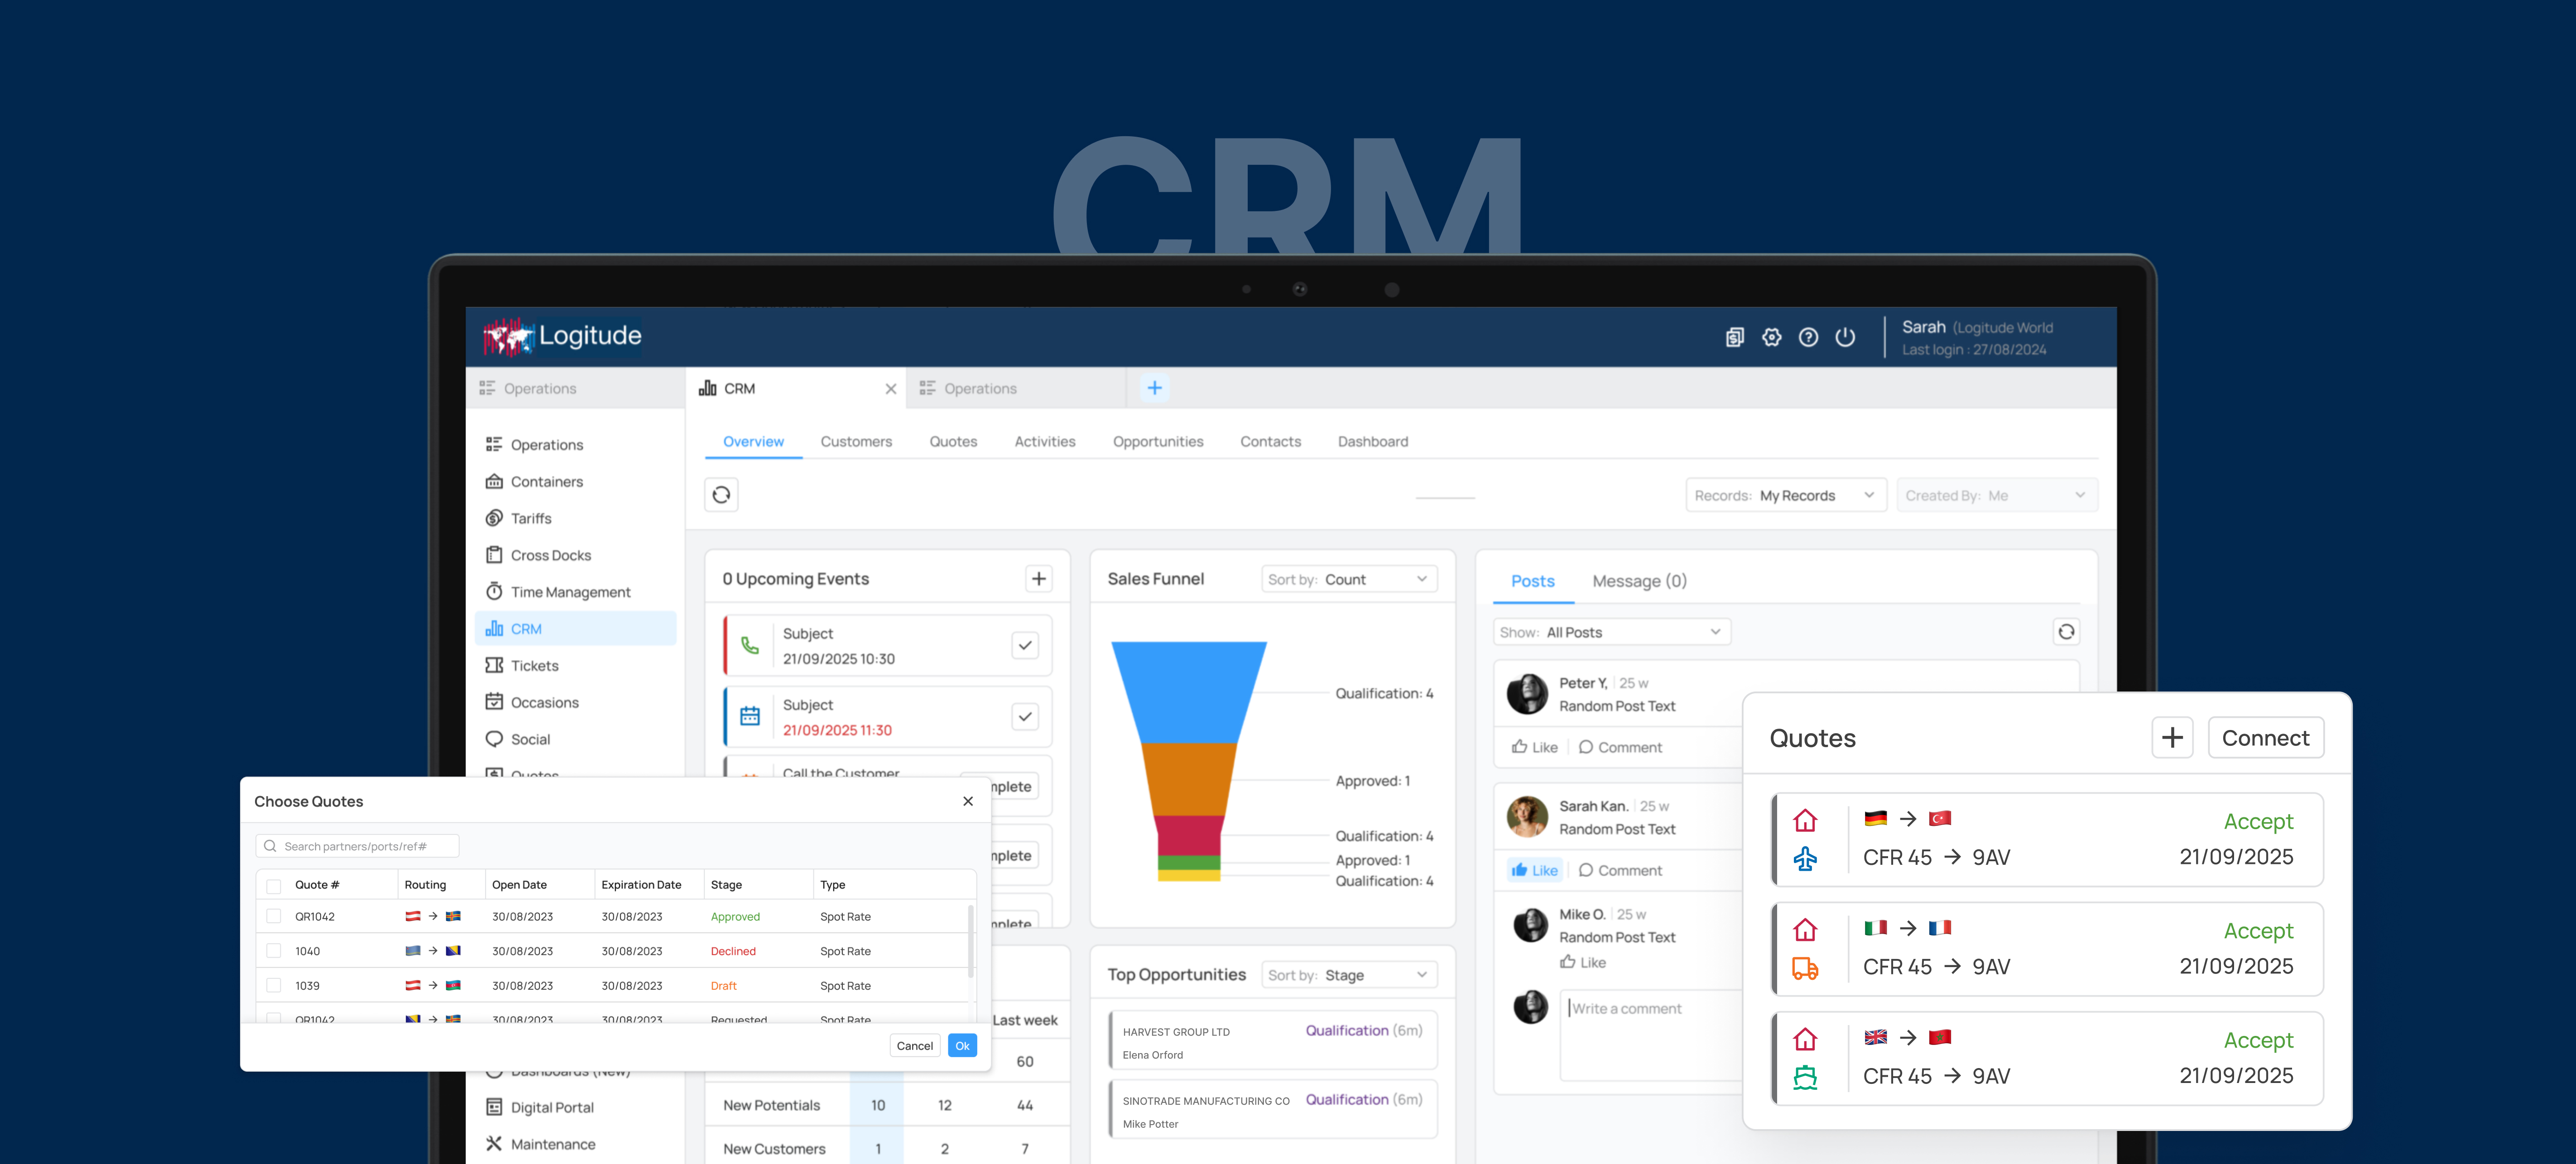This screenshot has height=1164, width=2576.
Task: Open the help question mark icon
Action: 1808,338
